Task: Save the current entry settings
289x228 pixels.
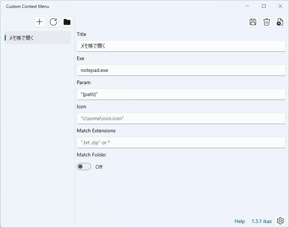Action: 253,22
